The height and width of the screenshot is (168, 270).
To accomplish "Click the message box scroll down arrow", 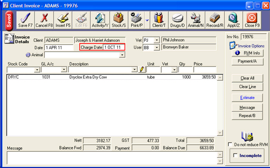I will (x=220, y=161).
